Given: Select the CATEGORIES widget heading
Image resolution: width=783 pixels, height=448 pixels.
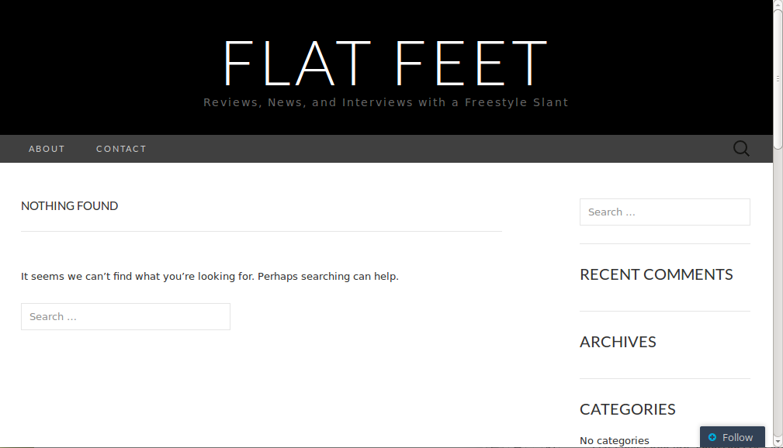Looking at the screenshot, I should 627,409.
